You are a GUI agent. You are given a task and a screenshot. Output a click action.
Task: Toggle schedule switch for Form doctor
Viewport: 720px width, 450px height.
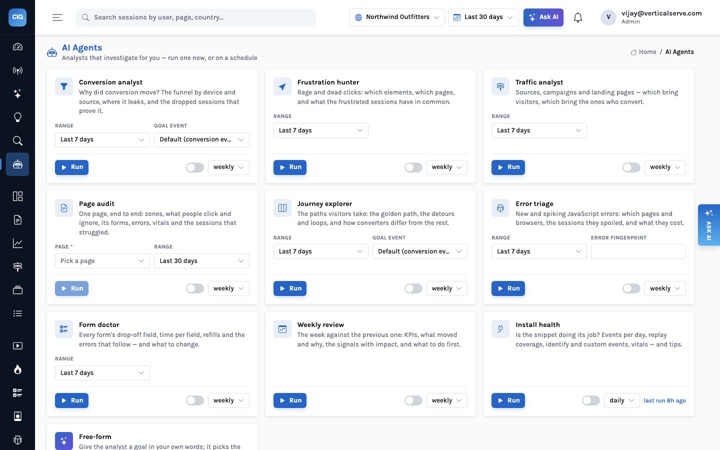pos(195,400)
